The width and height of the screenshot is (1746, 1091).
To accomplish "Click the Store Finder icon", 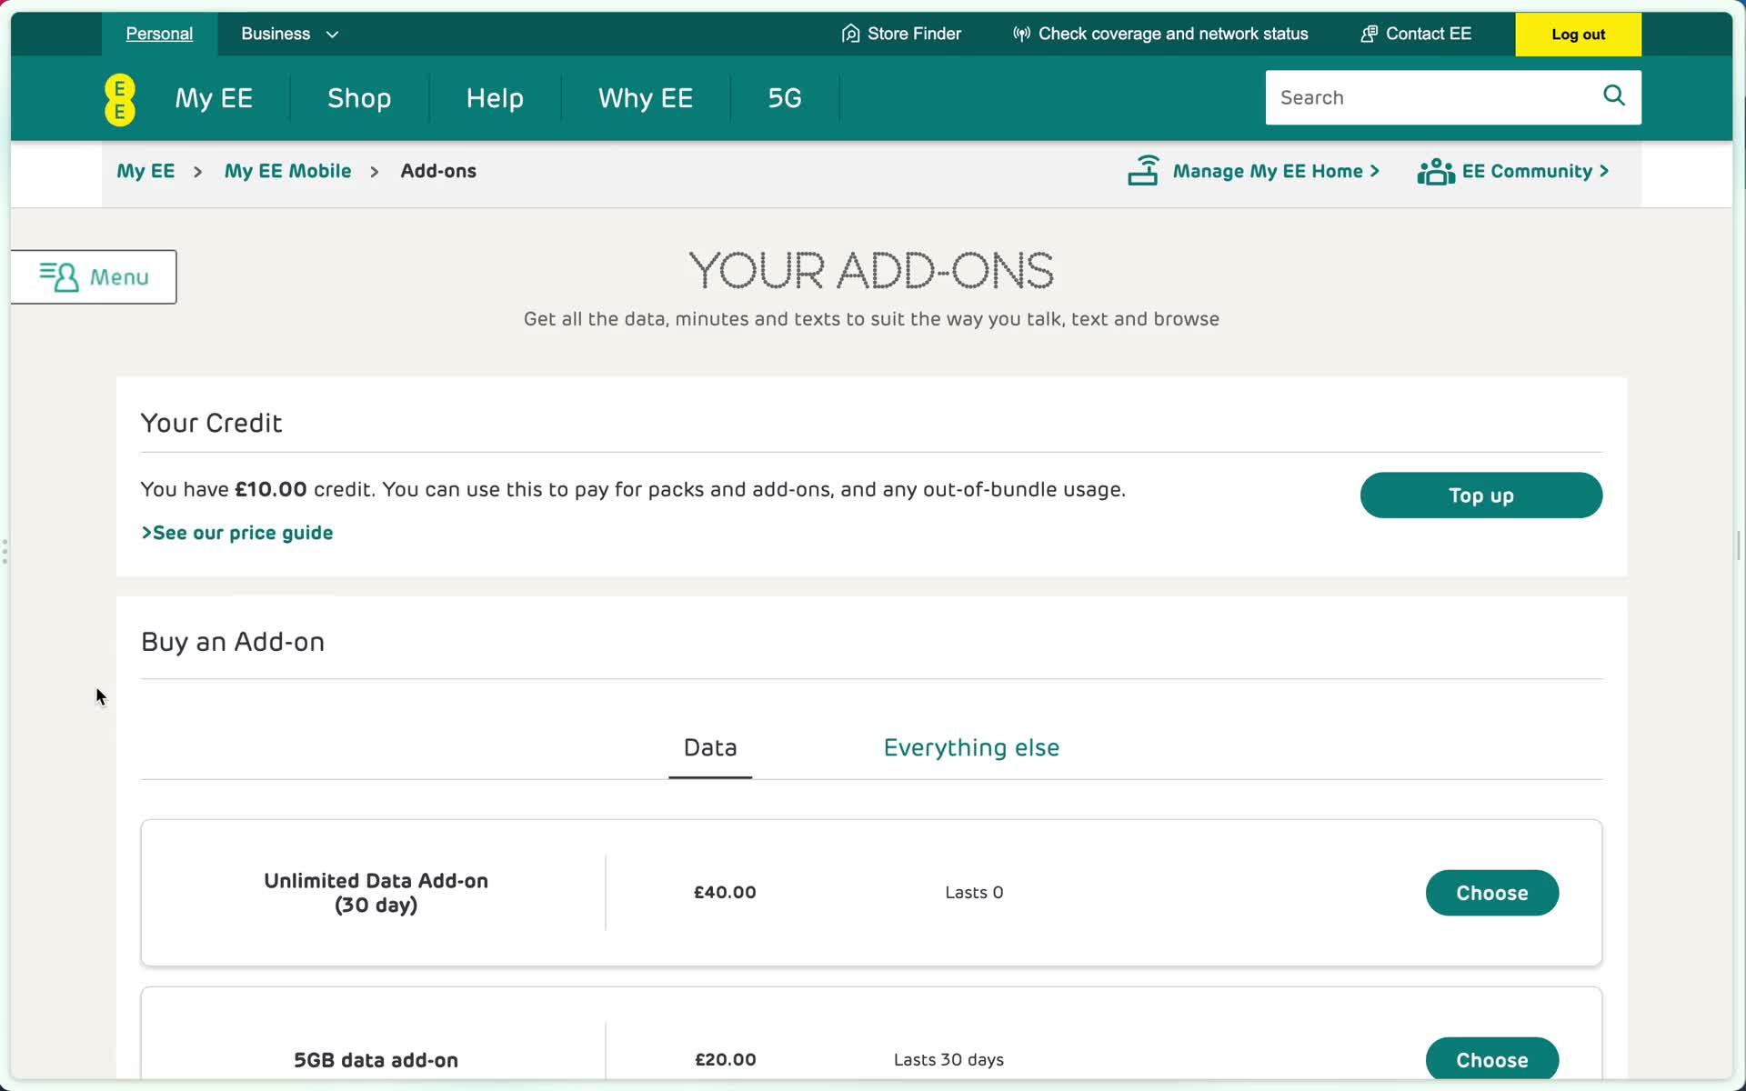I will 850,34.
